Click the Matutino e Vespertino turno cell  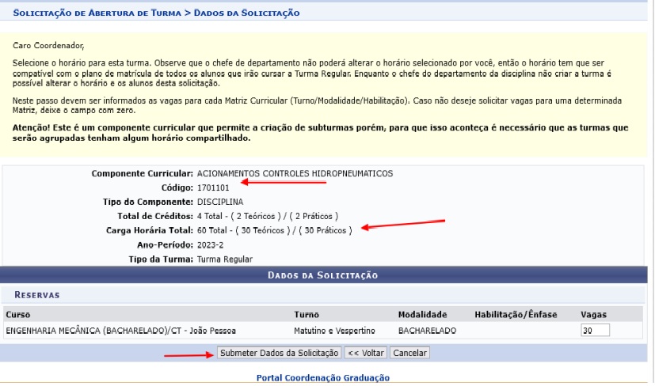tap(334, 331)
